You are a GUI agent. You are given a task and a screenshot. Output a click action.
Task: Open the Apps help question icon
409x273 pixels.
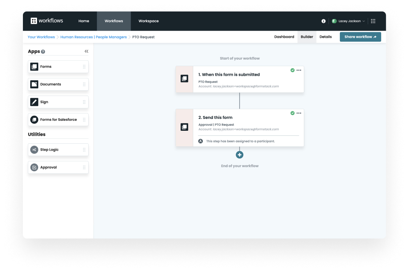tap(43, 52)
